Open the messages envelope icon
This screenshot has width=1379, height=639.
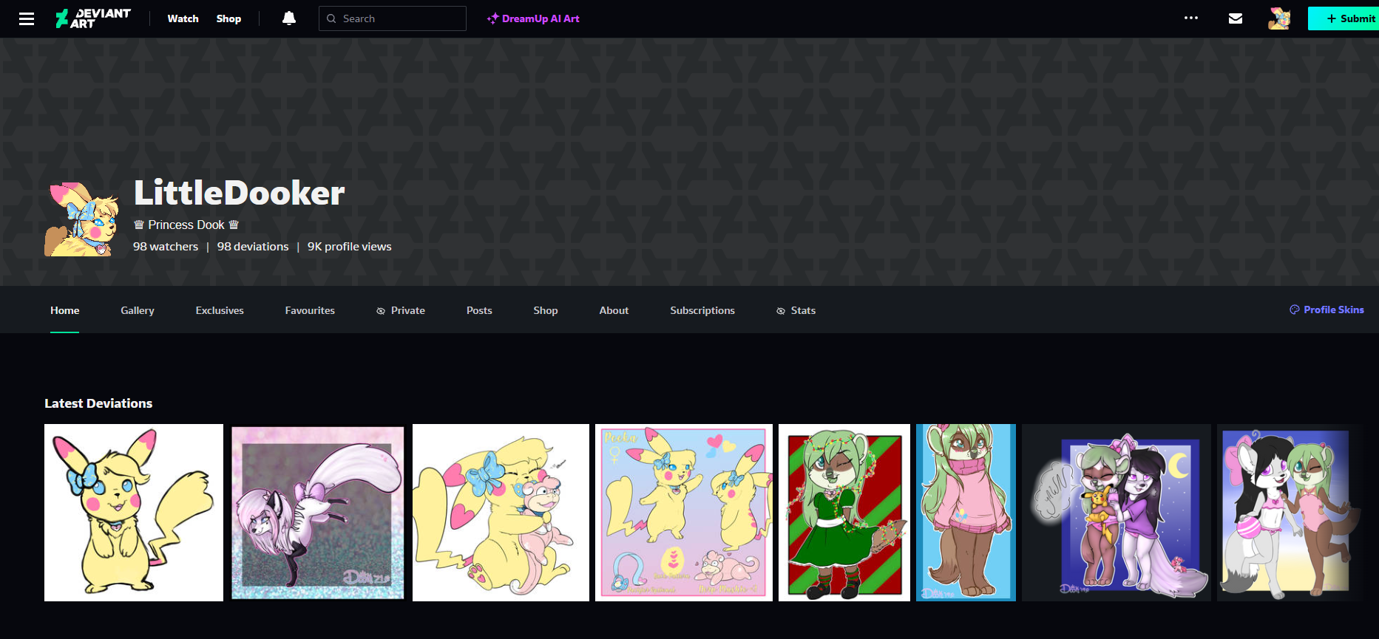1235,18
